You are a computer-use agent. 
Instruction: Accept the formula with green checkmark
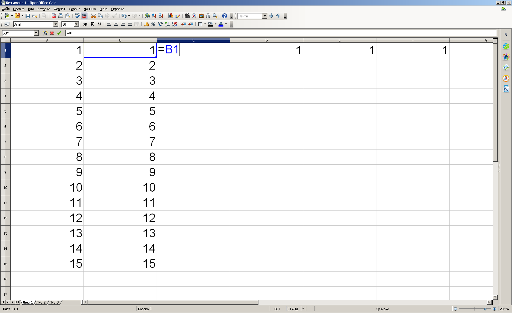(59, 33)
